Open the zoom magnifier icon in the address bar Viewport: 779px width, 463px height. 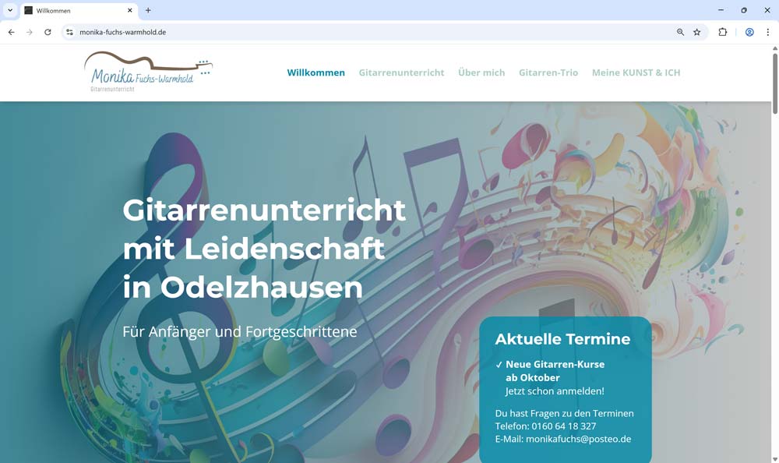[680, 32]
